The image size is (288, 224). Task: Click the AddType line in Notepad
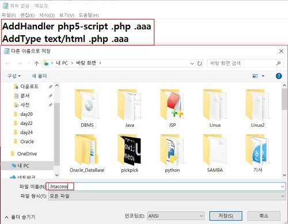tap(65, 39)
